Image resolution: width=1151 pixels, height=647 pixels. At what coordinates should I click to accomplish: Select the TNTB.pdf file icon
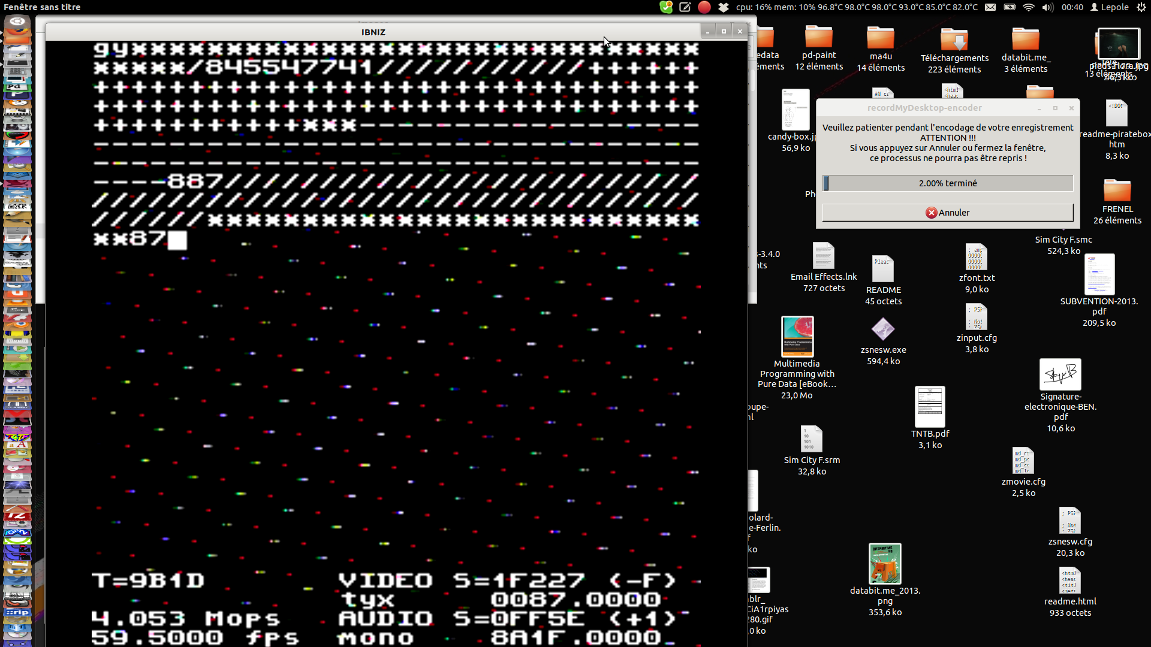(x=930, y=407)
